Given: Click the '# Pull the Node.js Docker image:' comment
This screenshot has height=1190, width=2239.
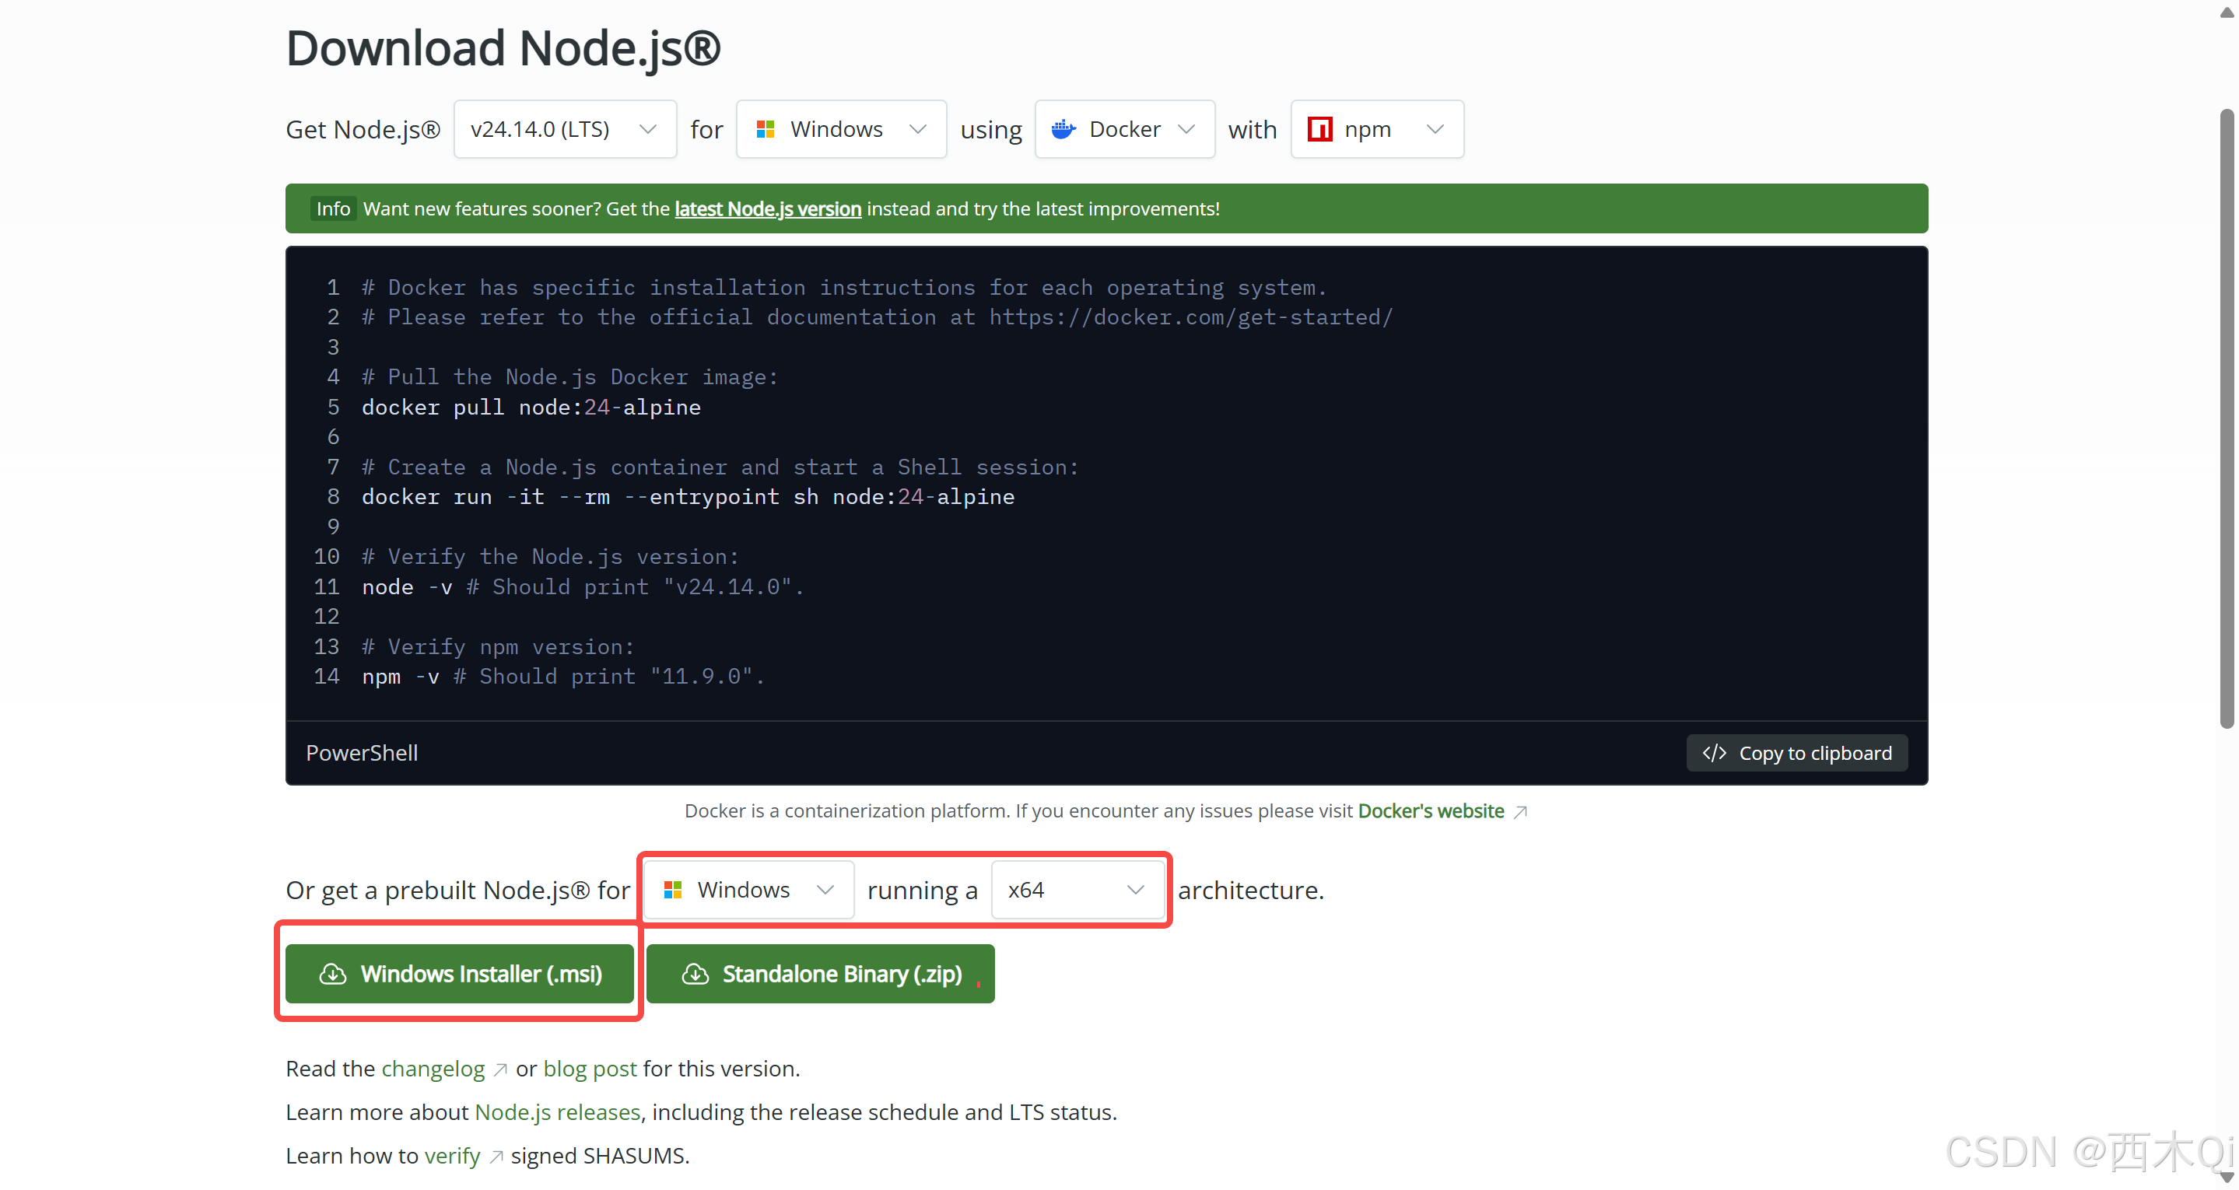Looking at the screenshot, I should click(x=569, y=377).
